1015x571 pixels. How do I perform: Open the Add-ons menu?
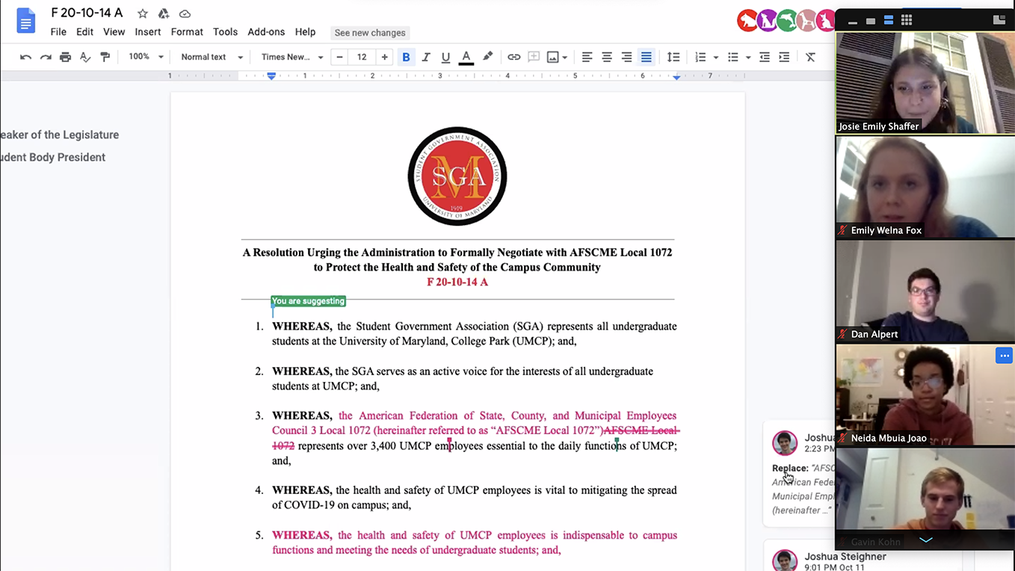[x=266, y=32]
